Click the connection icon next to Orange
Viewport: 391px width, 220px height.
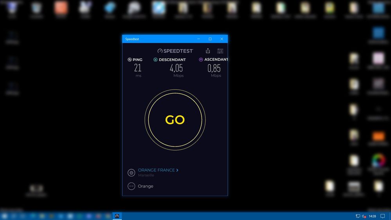[132, 186]
